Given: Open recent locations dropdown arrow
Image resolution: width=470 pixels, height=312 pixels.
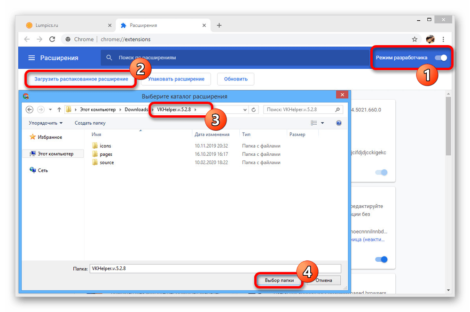Looking at the screenshot, I should [x=50, y=110].
